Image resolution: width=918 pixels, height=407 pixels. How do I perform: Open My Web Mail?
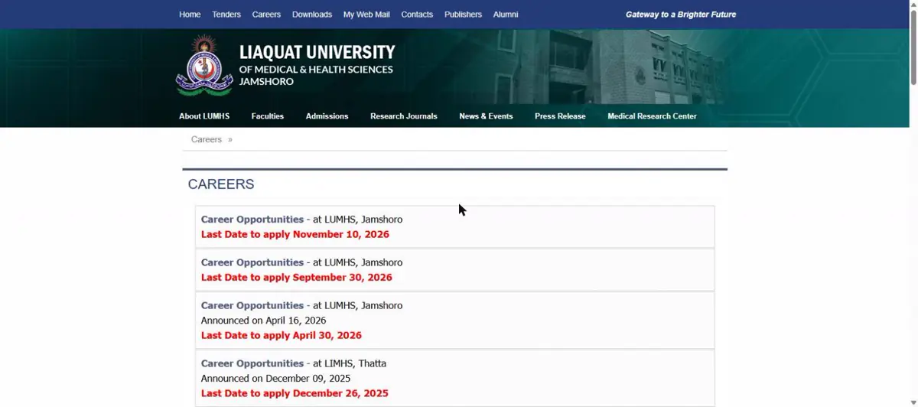tap(366, 15)
